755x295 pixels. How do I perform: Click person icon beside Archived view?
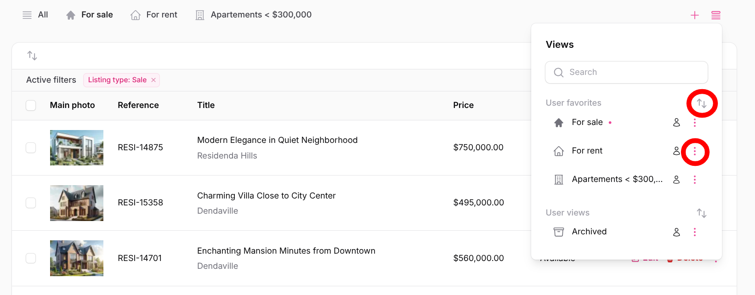pos(676,233)
